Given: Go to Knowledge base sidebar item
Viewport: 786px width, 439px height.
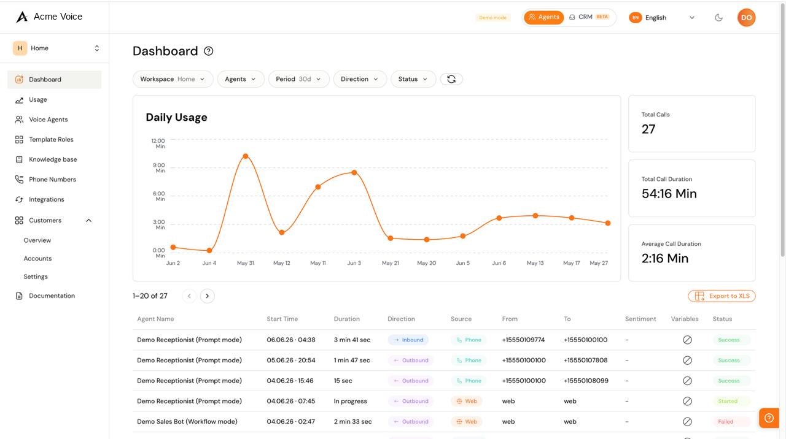Looking at the screenshot, I should pos(54,159).
